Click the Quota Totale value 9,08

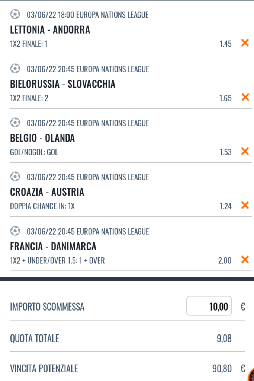[224, 339]
